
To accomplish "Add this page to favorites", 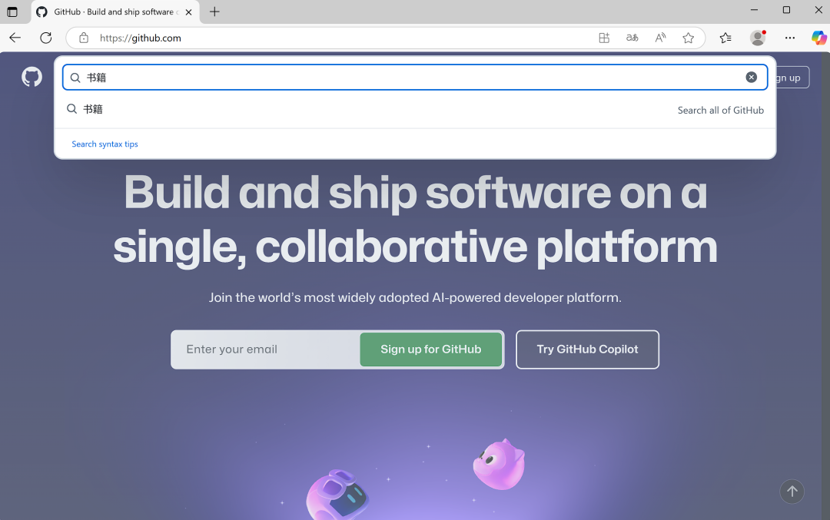I will (x=688, y=38).
